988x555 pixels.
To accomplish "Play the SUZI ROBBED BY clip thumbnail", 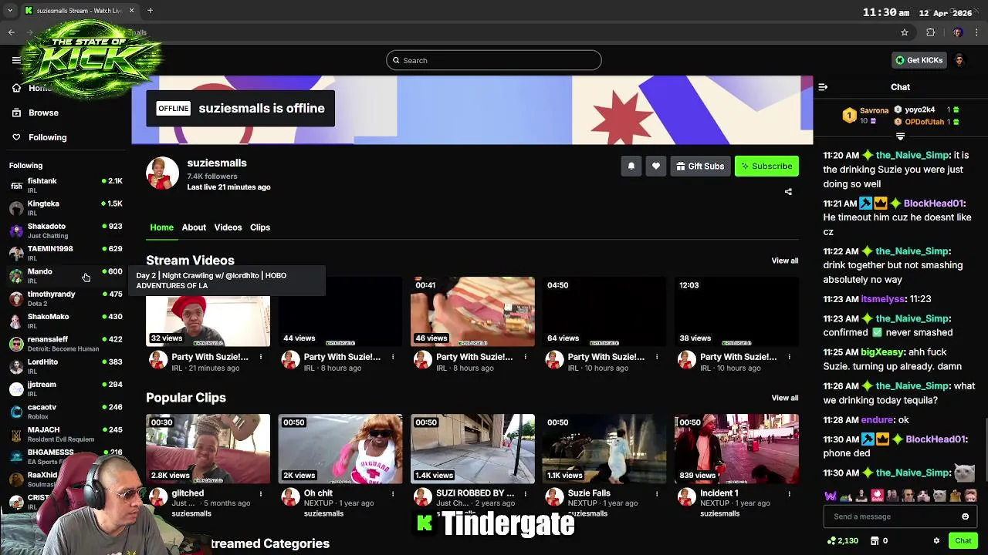I will [472, 449].
